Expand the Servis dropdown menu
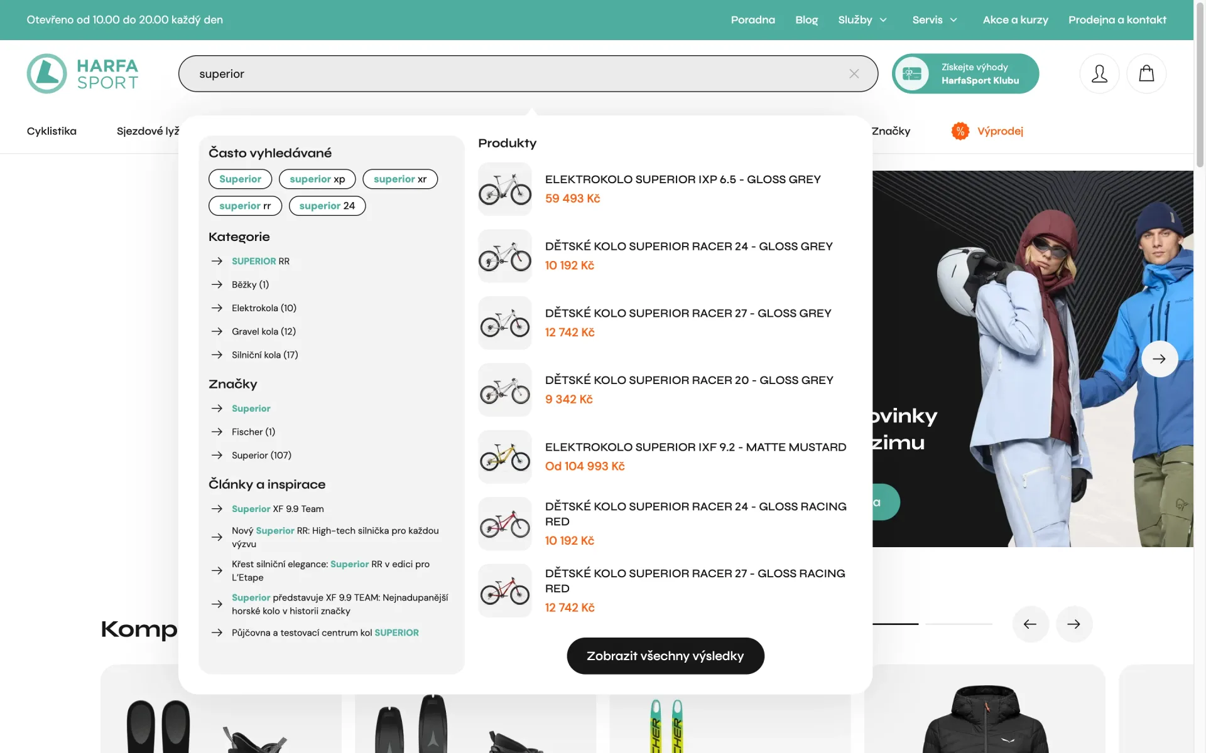Image resolution: width=1206 pixels, height=753 pixels. point(935,20)
